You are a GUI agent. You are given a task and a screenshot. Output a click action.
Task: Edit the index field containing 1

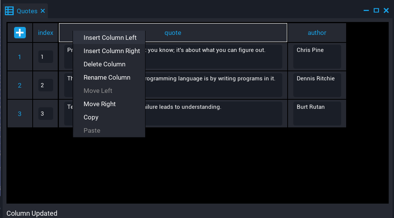tap(46, 57)
